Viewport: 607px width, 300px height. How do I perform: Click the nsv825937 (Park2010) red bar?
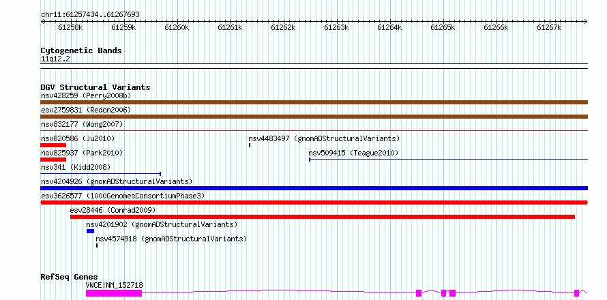coord(53,160)
